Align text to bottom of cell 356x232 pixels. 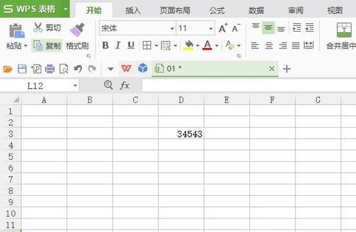(x=281, y=28)
